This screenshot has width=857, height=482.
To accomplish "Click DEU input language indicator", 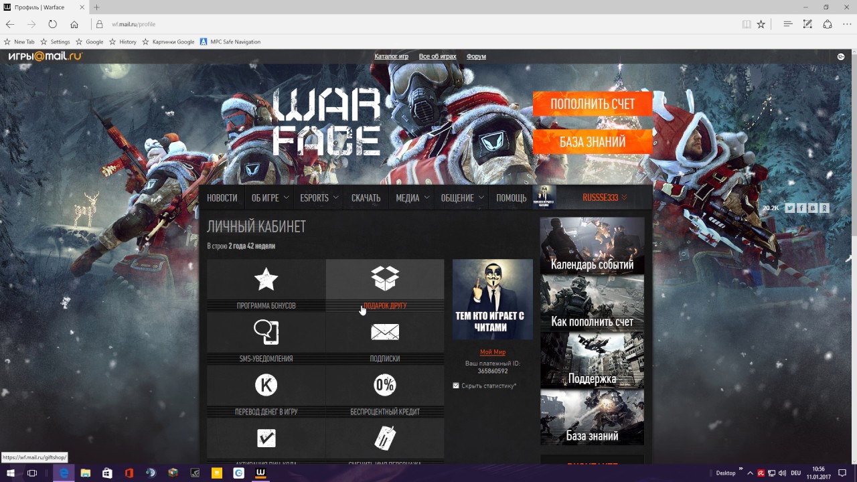I will point(795,473).
